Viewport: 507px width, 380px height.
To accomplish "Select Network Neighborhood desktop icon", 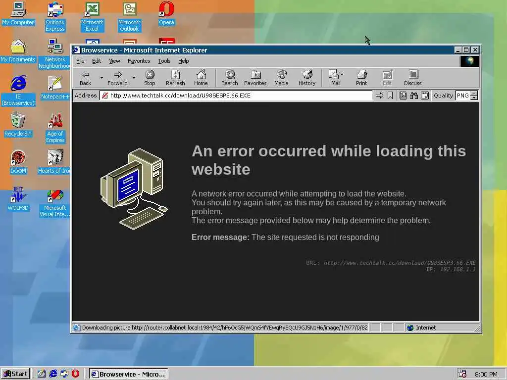I will [55, 54].
